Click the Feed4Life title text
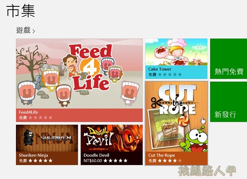The height and width of the screenshot is (179, 247). pyautogui.click(x=28, y=112)
